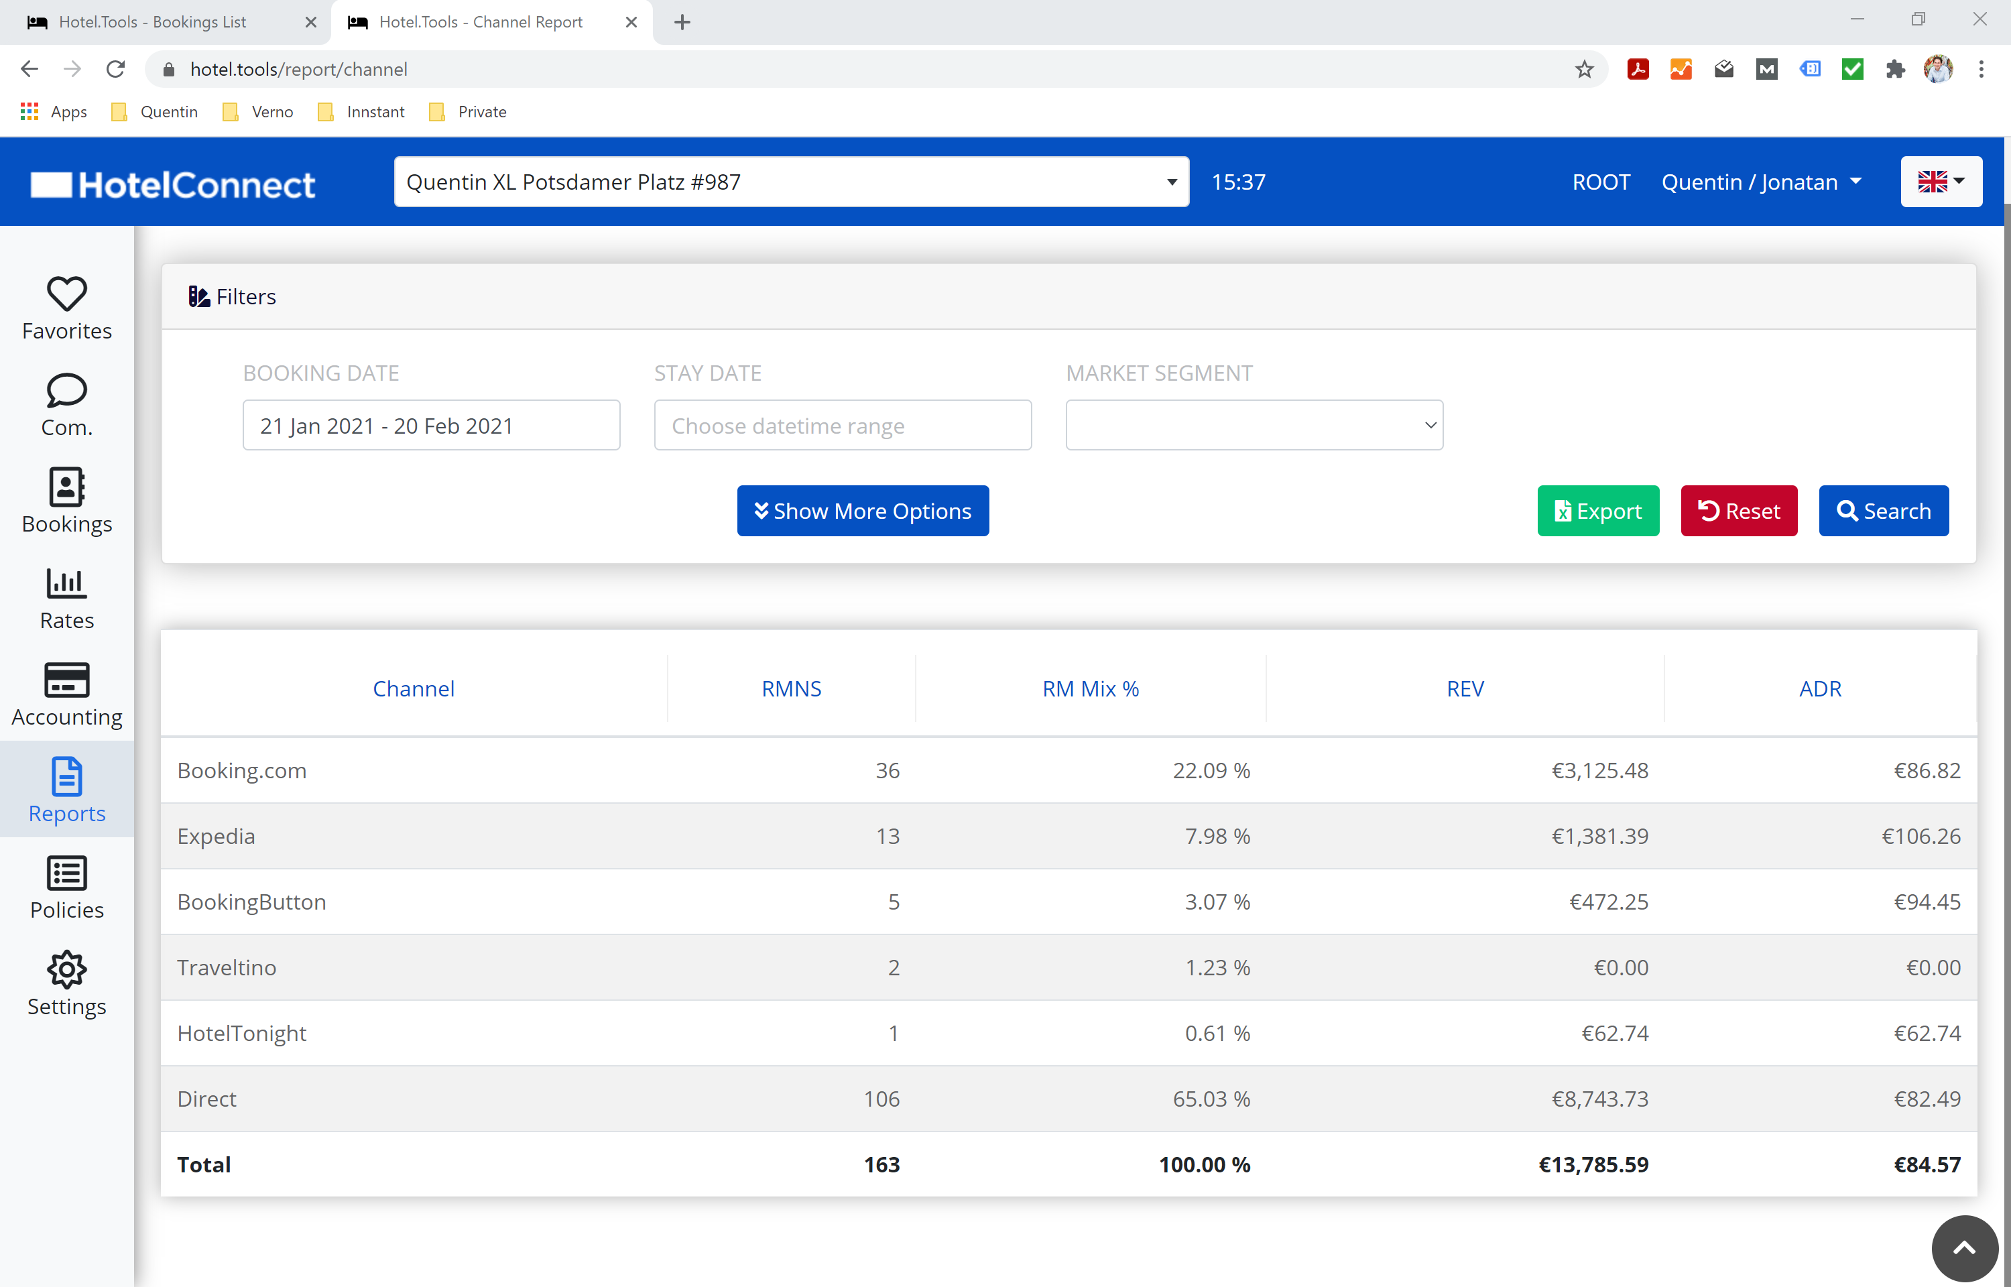Click the Booking.com row label
Viewport: 2011px width, 1287px height.
point(241,771)
